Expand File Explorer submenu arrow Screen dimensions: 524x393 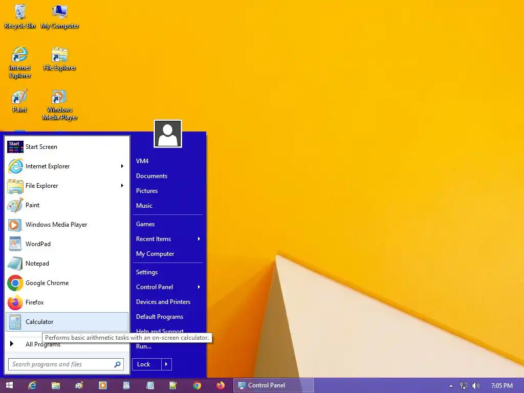point(122,185)
